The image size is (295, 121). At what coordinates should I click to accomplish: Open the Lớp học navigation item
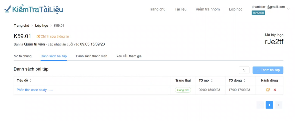(236, 9)
